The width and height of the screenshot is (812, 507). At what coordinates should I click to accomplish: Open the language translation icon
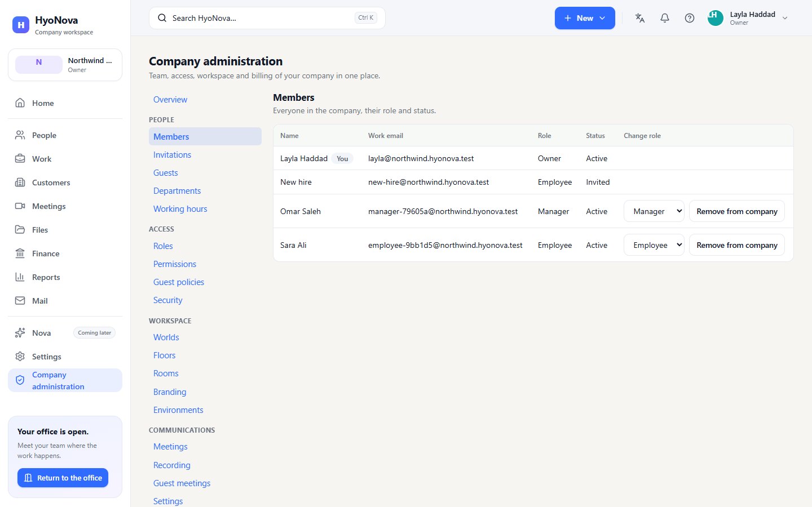click(x=640, y=18)
